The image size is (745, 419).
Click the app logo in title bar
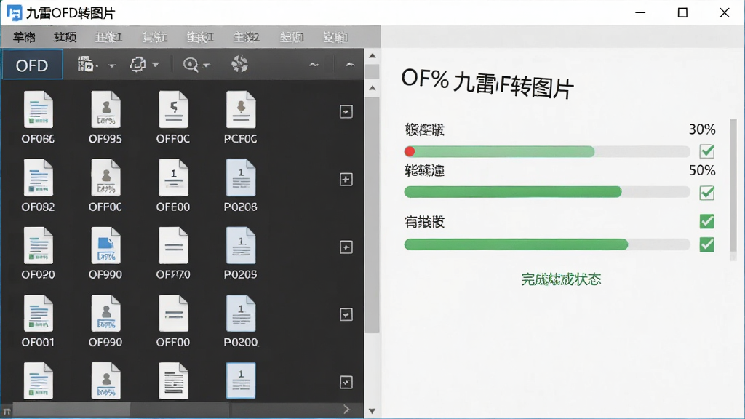(15, 13)
